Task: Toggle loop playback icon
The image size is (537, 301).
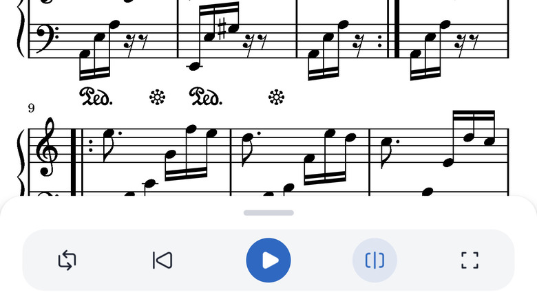Action: [x=67, y=260]
